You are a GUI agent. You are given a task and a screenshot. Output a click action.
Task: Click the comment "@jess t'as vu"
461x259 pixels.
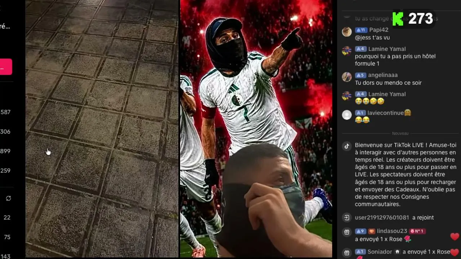[372, 38]
